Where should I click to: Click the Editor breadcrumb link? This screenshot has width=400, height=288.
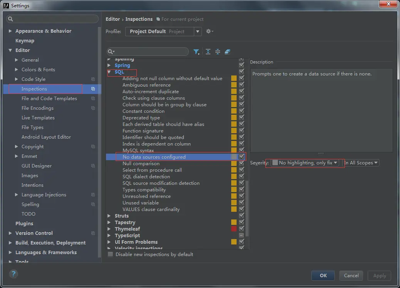(x=113, y=19)
